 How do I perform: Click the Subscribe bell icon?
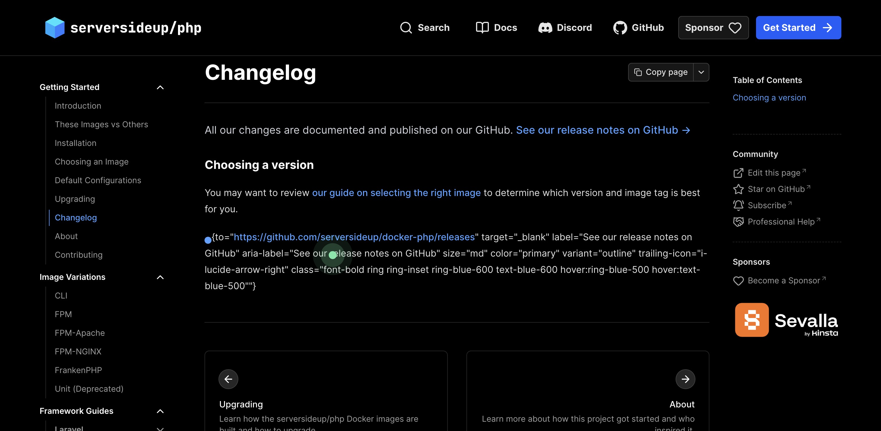(739, 205)
